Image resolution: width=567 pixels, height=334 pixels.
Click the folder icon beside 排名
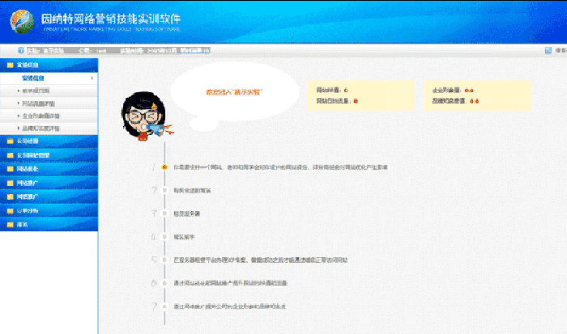(10, 225)
